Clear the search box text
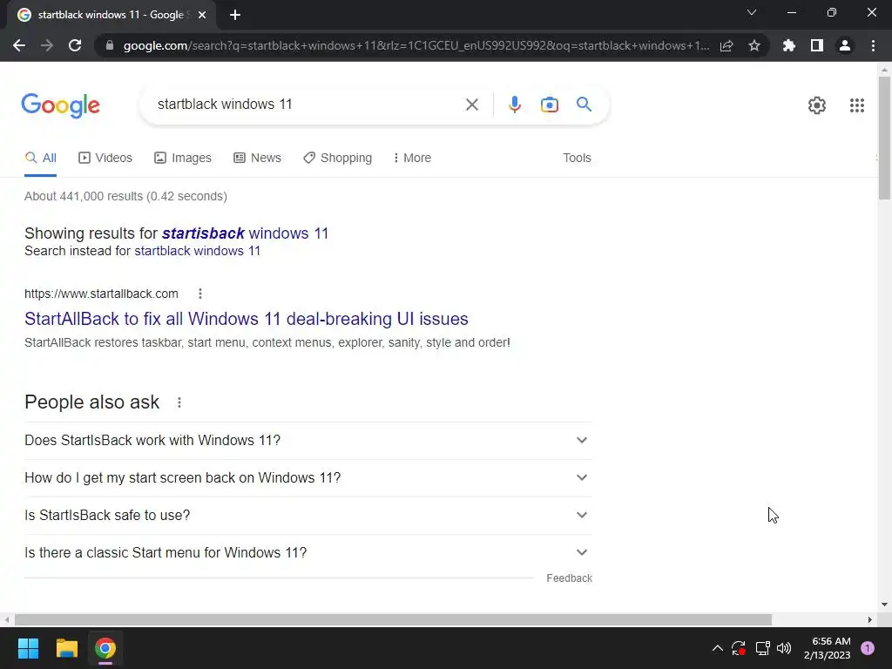The height and width of the screenshot is (669, 892). pyautogui.click(x=471, y=105)
